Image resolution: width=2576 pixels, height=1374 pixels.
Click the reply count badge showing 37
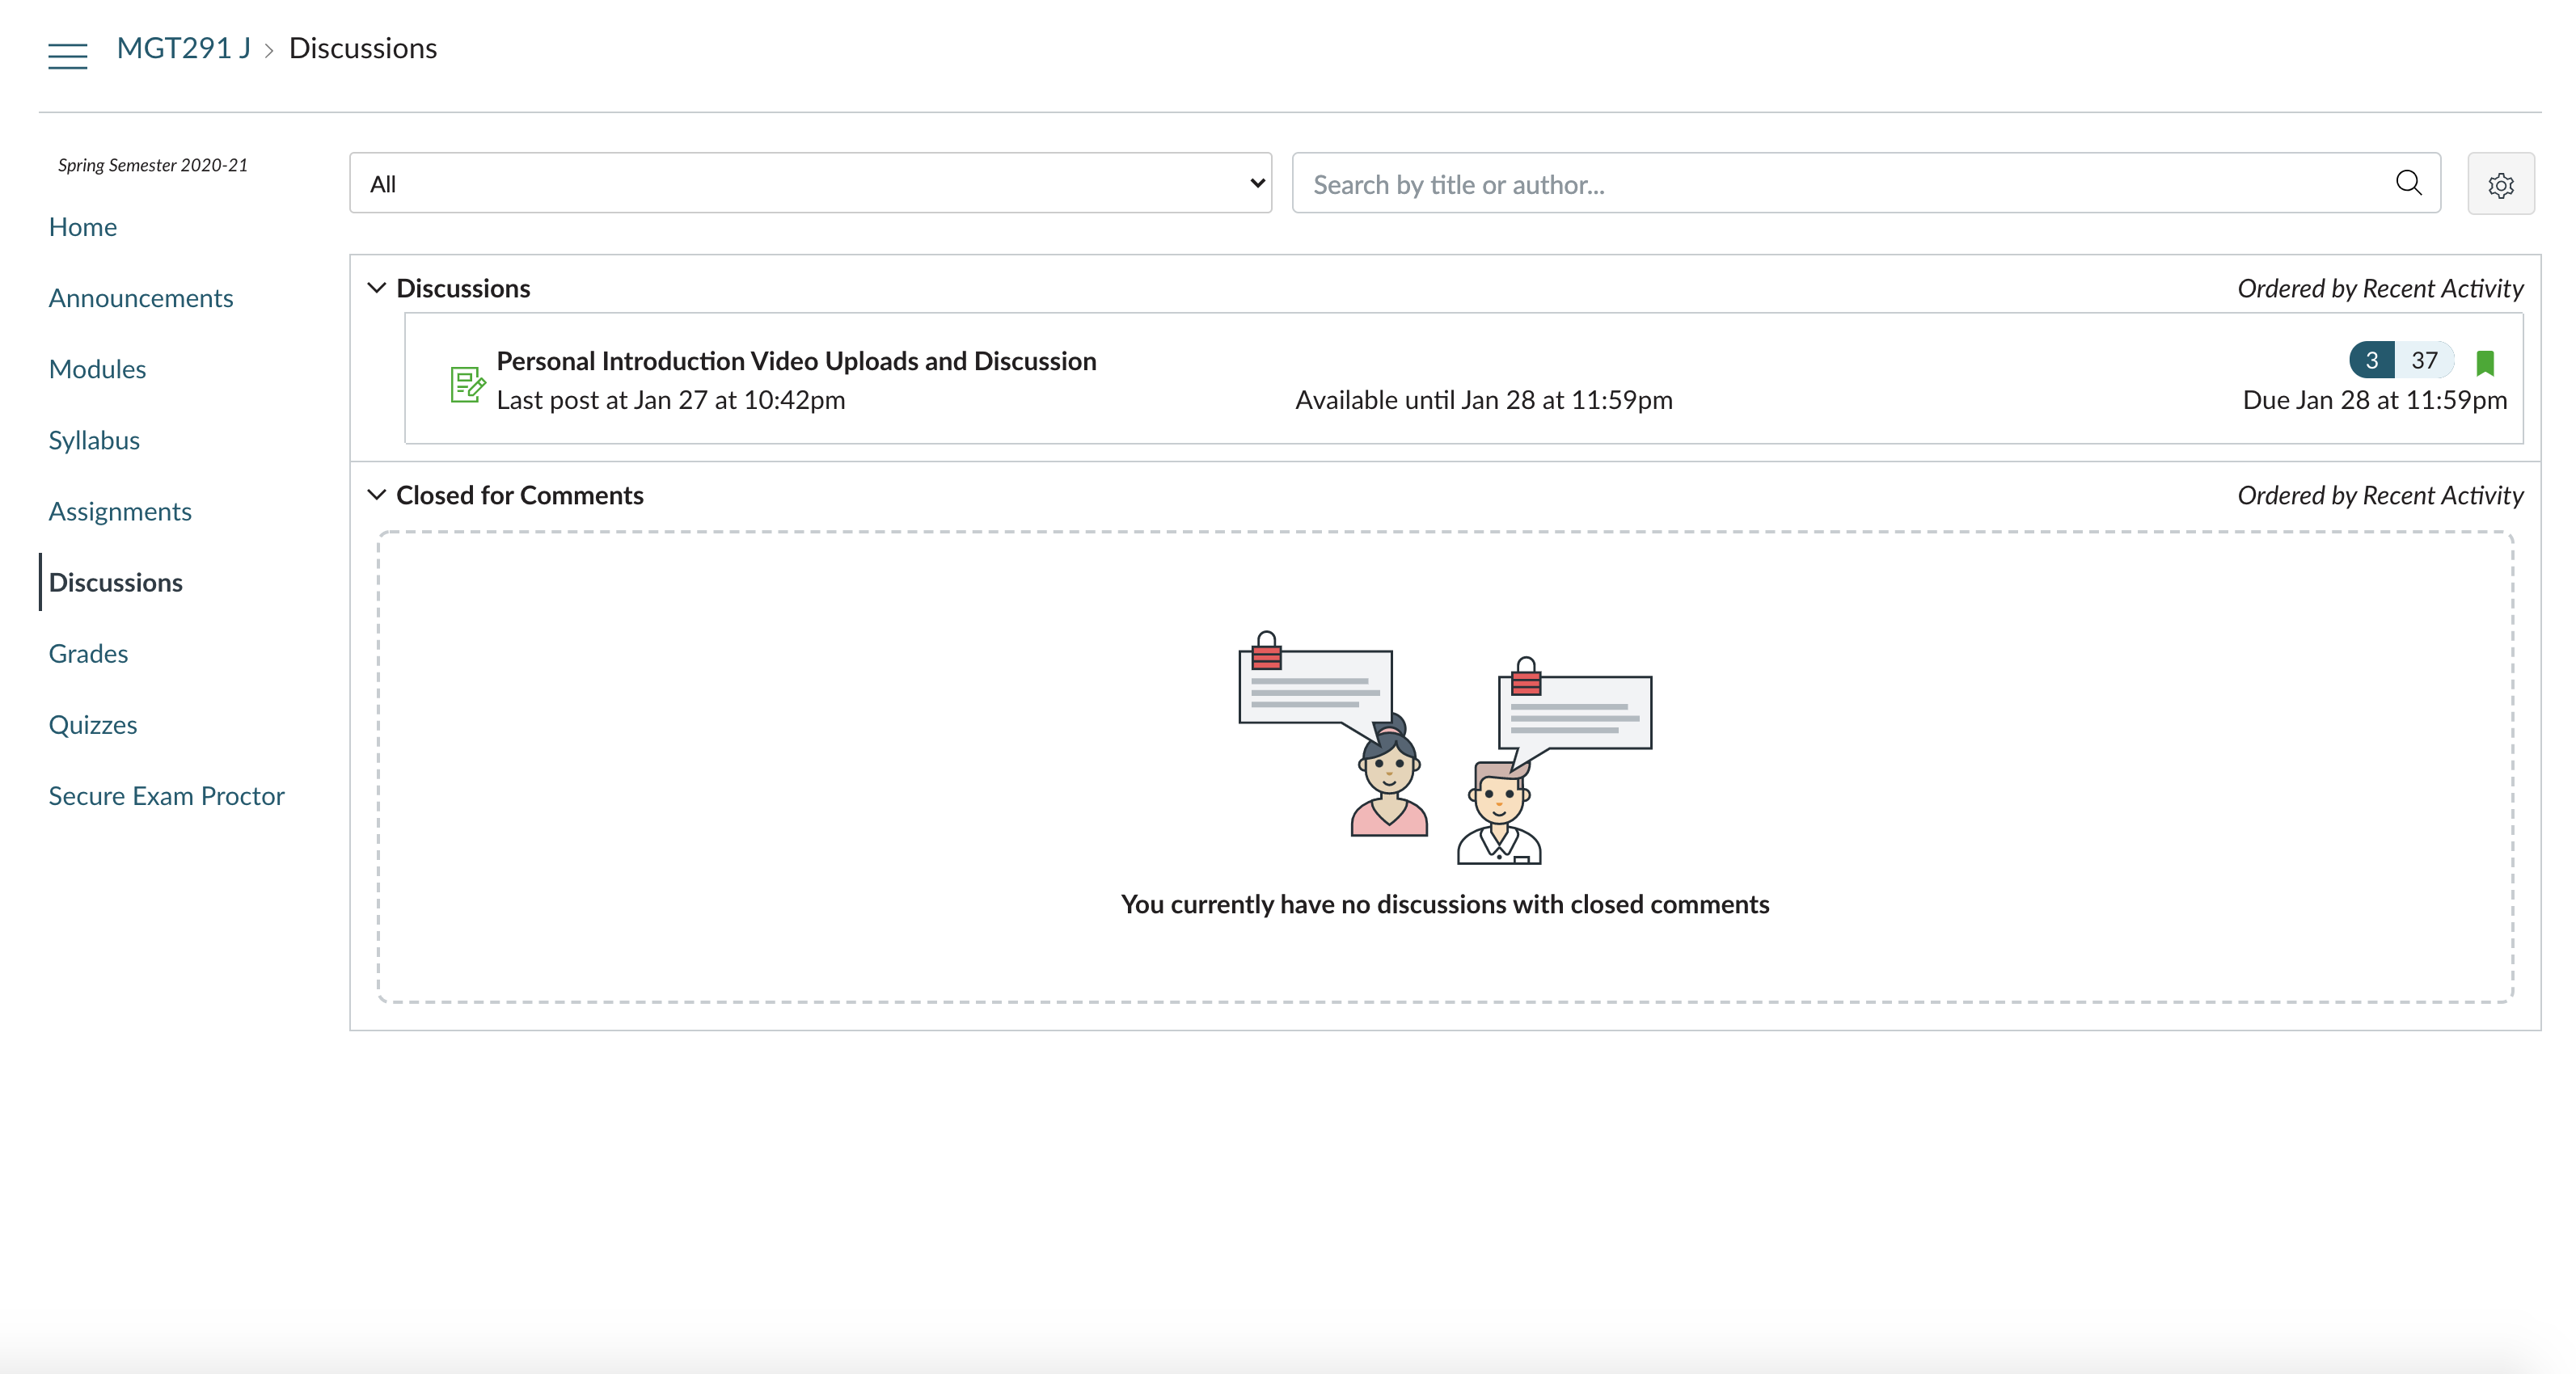(x=2424, y=360)
